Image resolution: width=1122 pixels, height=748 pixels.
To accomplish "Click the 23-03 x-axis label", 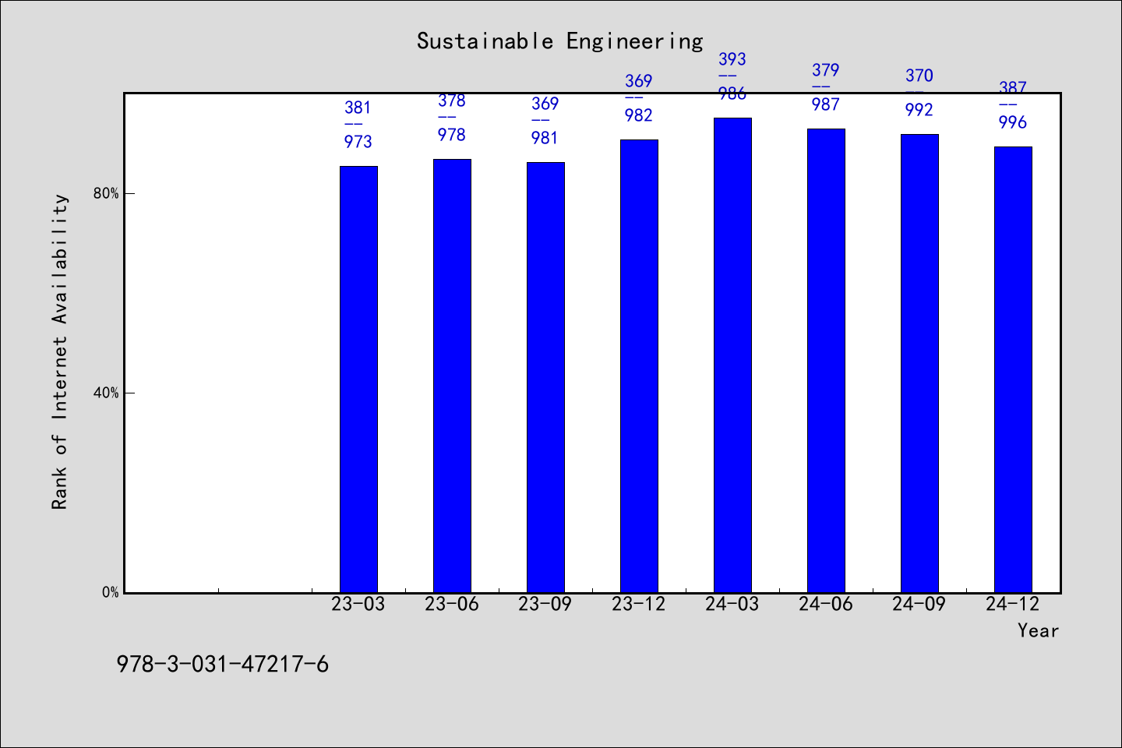I will coord(358,604).
